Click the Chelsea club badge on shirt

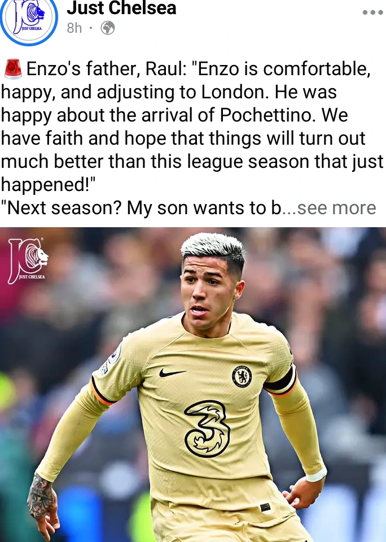pyautogui.click(x=242, y=376)
